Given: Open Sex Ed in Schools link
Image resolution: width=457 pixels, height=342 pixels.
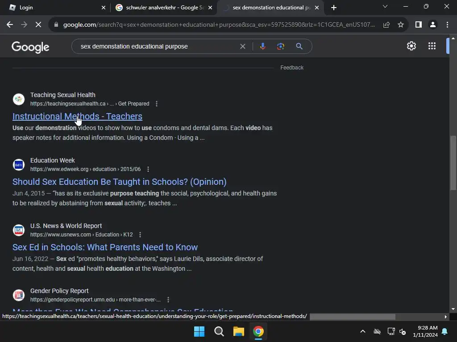Looking at the screenshot, I should (x=105, y=247).
